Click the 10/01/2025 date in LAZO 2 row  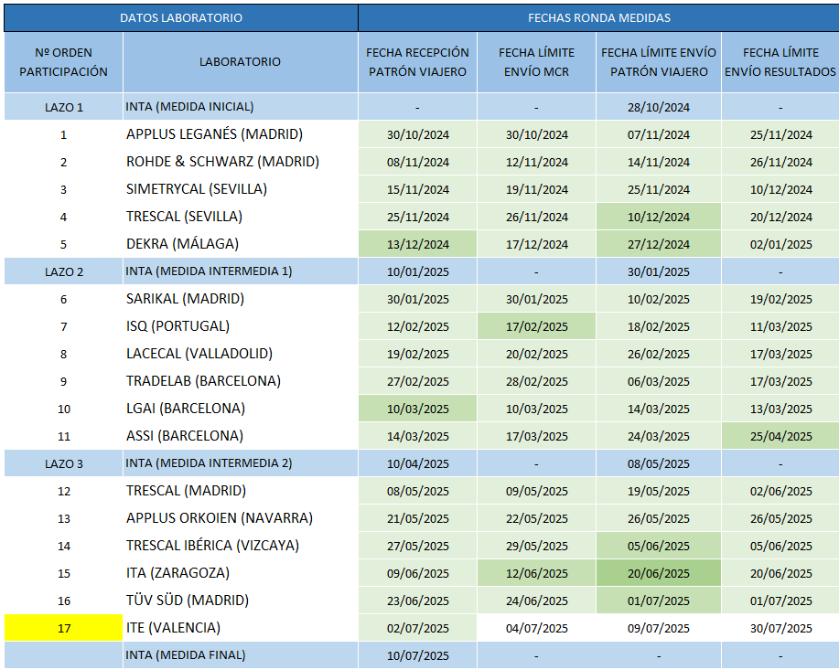(417, 271)
